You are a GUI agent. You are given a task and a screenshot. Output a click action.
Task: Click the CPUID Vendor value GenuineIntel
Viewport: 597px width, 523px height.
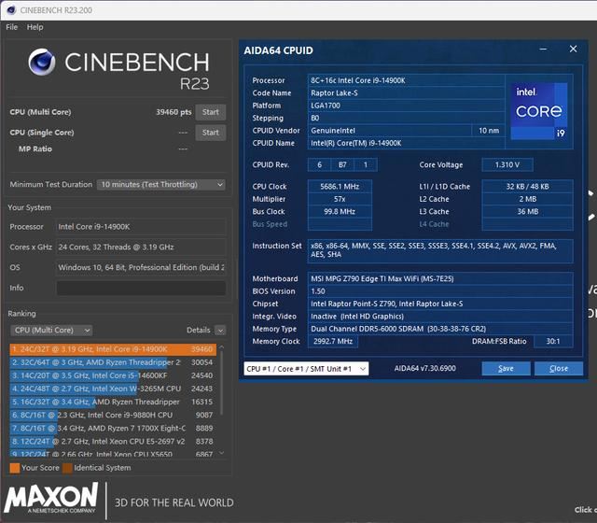tap(389, 131)
